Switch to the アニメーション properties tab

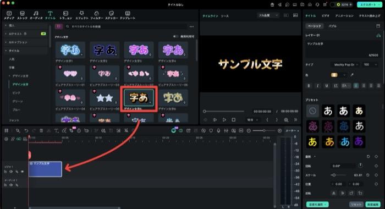(x=344, y=16)
